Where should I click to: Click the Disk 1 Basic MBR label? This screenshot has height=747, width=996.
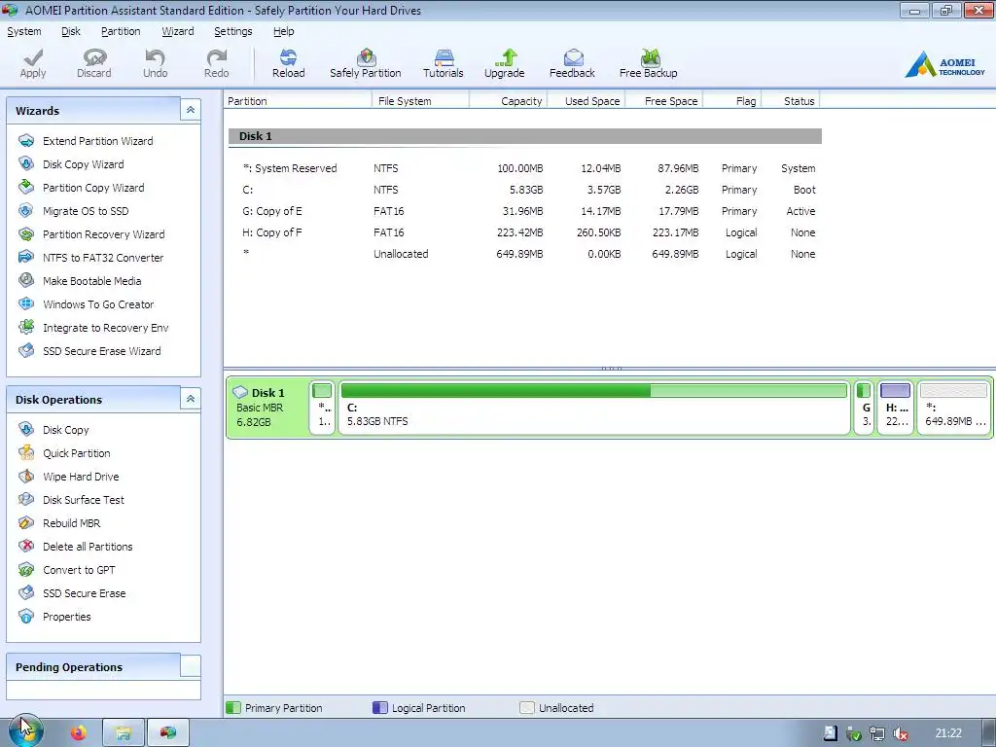(261, 408)
